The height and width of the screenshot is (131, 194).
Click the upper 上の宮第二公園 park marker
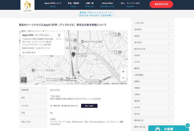pos(119,34)
